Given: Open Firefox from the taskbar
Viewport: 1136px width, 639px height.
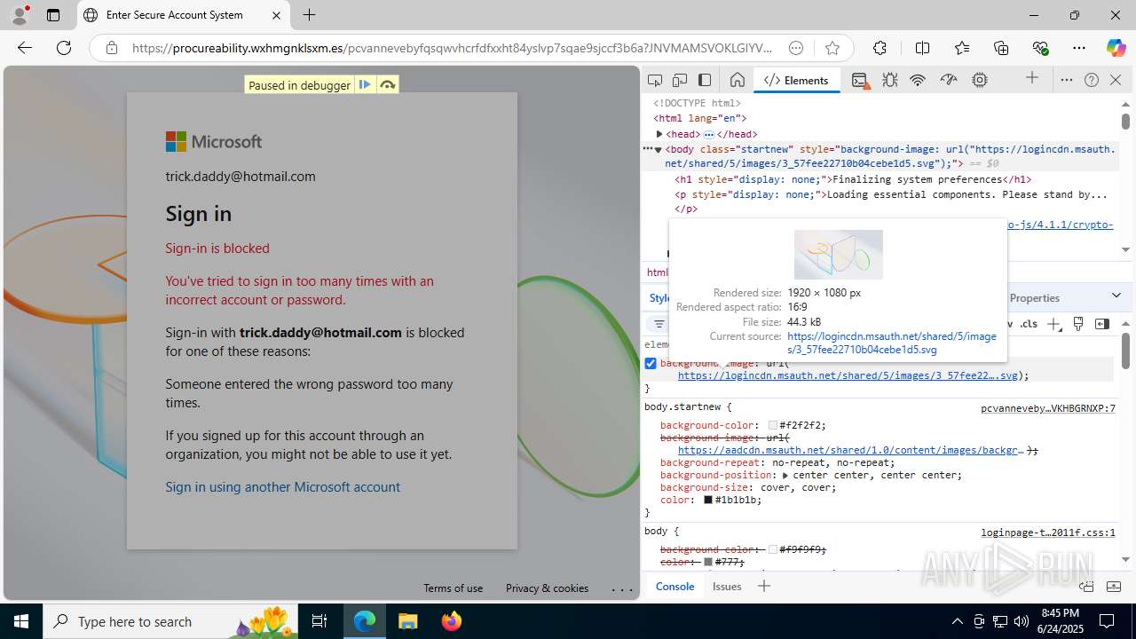Looking at the screenshot, I should tap(451, 621).
